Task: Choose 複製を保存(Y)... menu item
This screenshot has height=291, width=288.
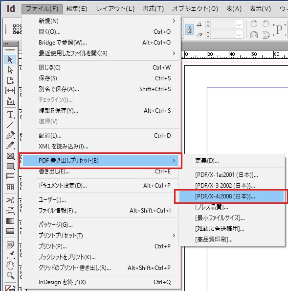Action: (x=101, y=111)
